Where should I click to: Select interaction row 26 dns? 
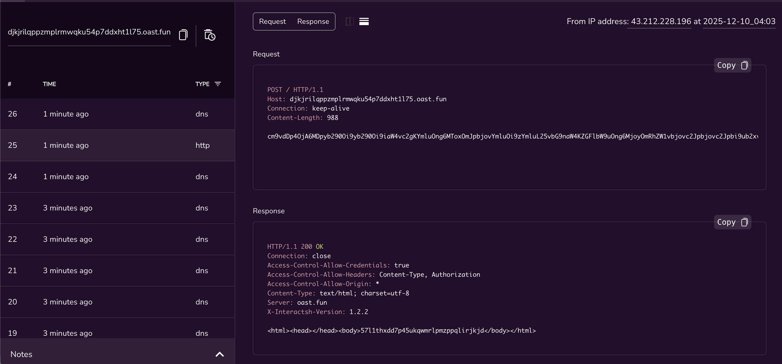(x=117, y=114)
